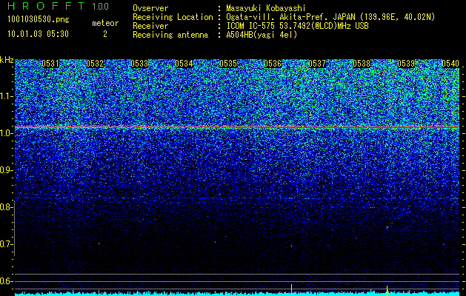466x296 pixels.
Task: Click the observer name Masayuki Kobayashi
Action: [x=266, y=8]
